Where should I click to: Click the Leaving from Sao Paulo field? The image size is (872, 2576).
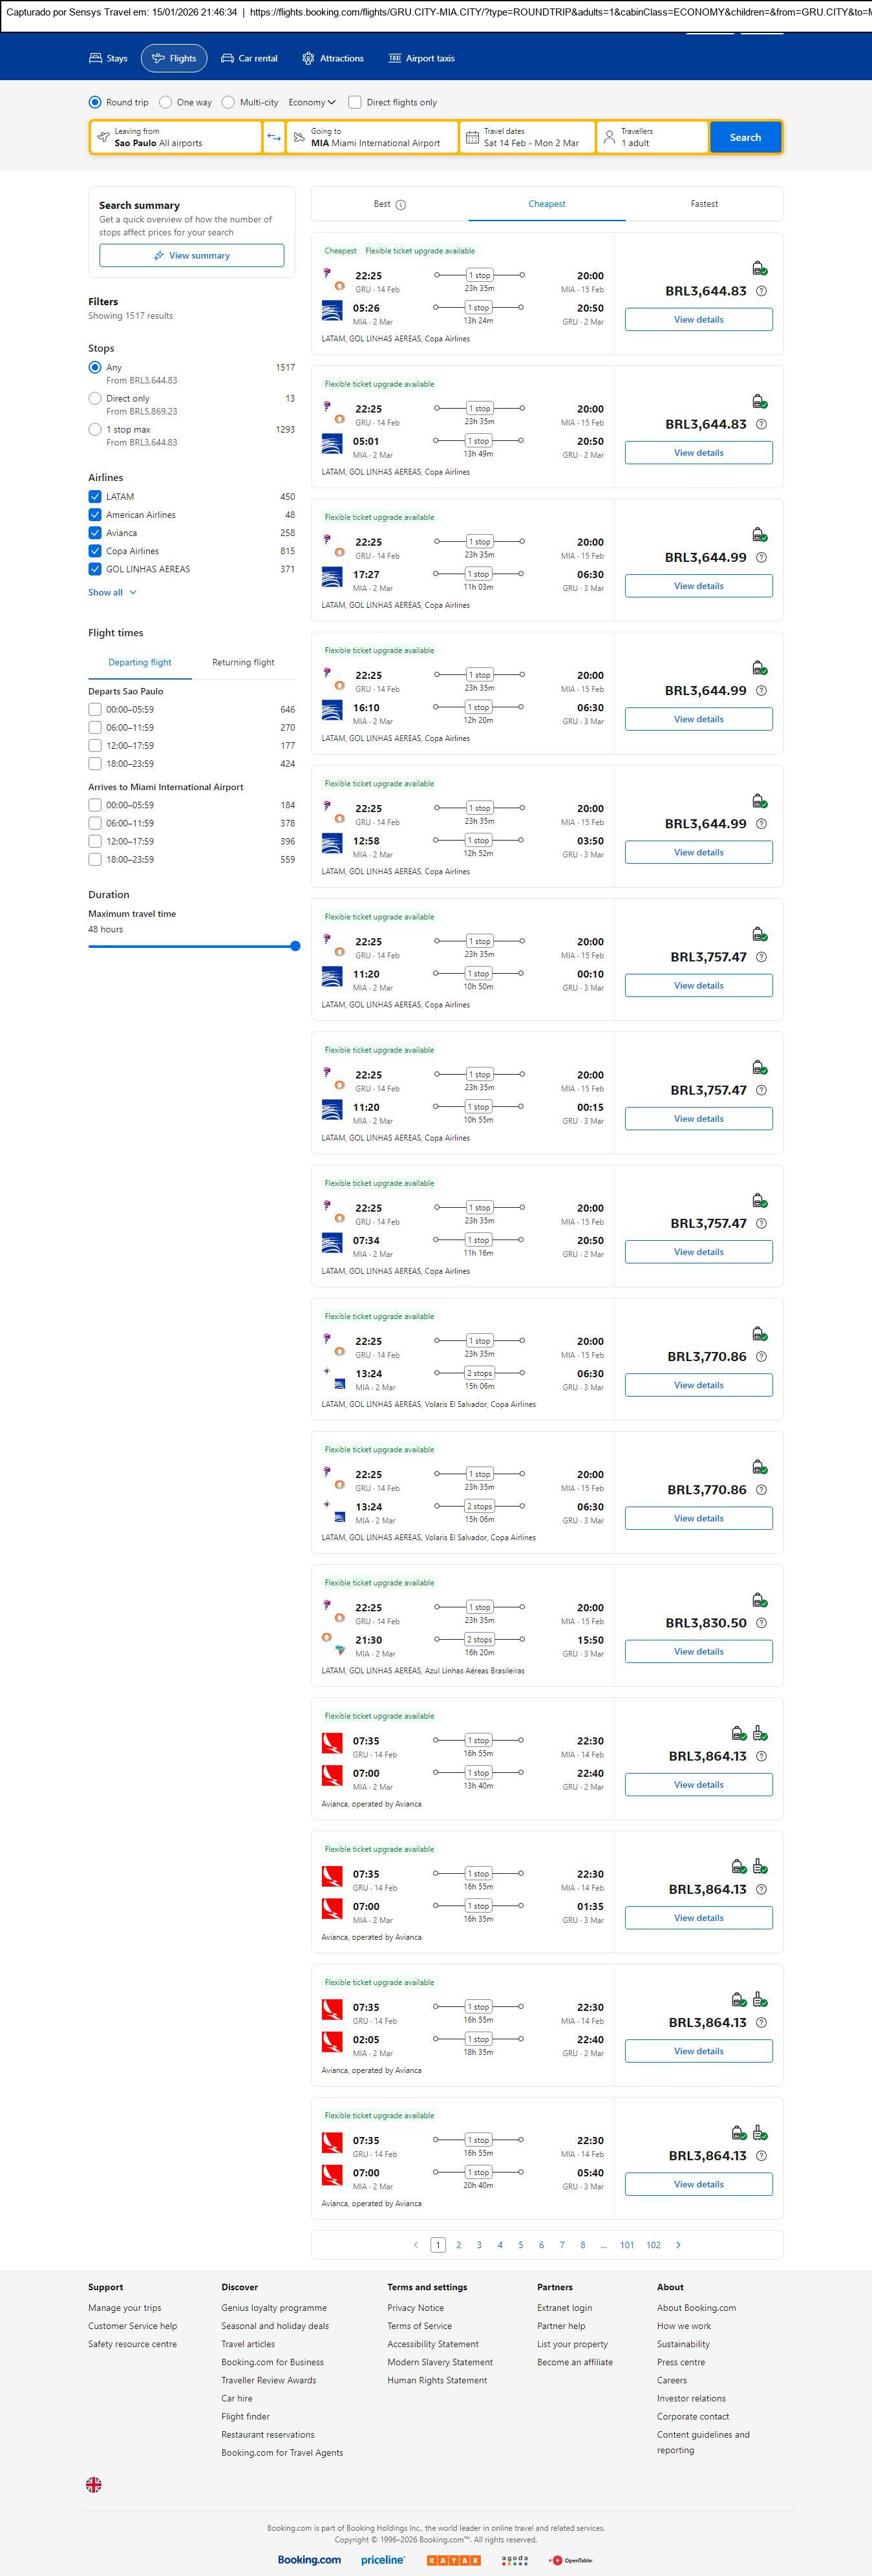[176, 137]
